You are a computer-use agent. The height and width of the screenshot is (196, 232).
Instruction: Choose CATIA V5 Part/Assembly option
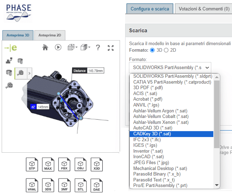pos(171,82)
